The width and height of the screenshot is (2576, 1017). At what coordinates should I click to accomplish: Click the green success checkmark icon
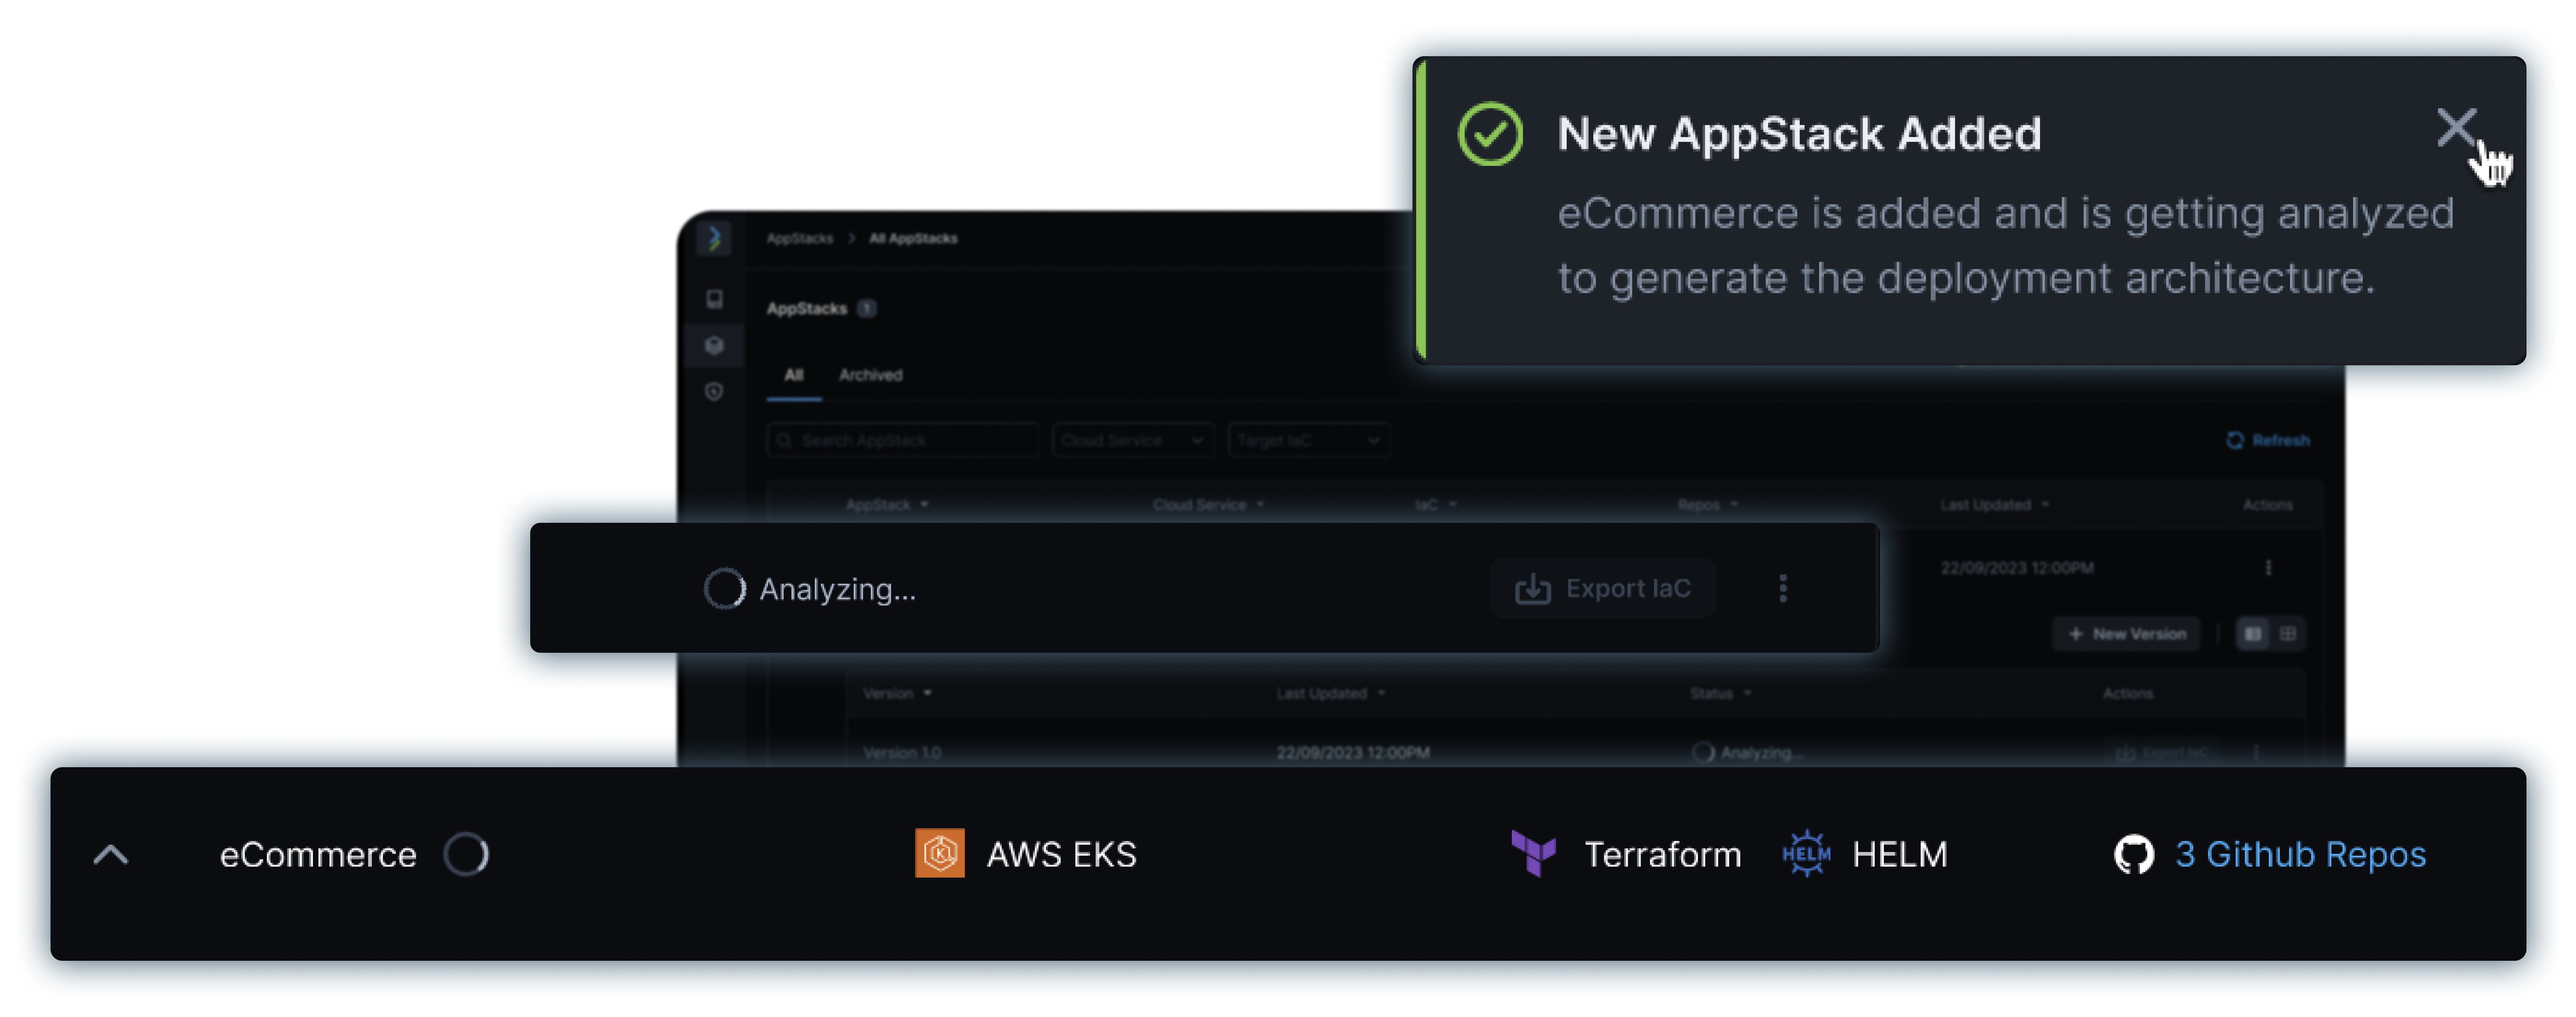point(1490,134)
